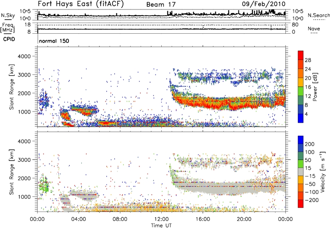This screenshot has width=330, height=228.
Task: Click the "Freq. [MHz]" axis label
Action: tap(7, 28)
